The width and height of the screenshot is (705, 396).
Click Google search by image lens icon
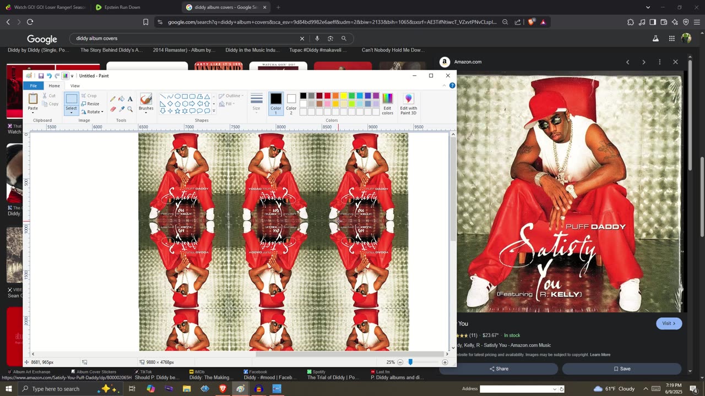330,38
